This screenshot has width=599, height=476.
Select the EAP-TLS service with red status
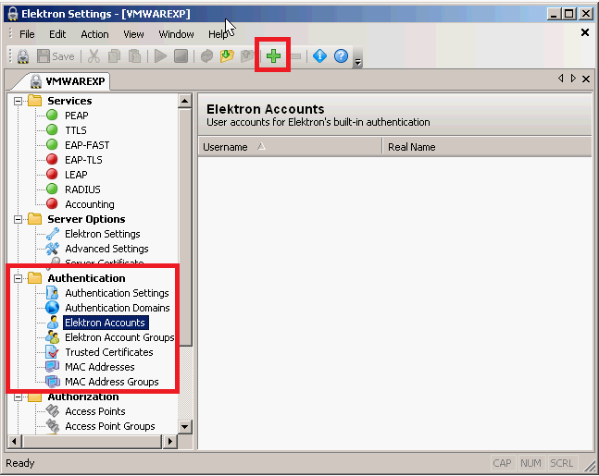tap(82, 160)
